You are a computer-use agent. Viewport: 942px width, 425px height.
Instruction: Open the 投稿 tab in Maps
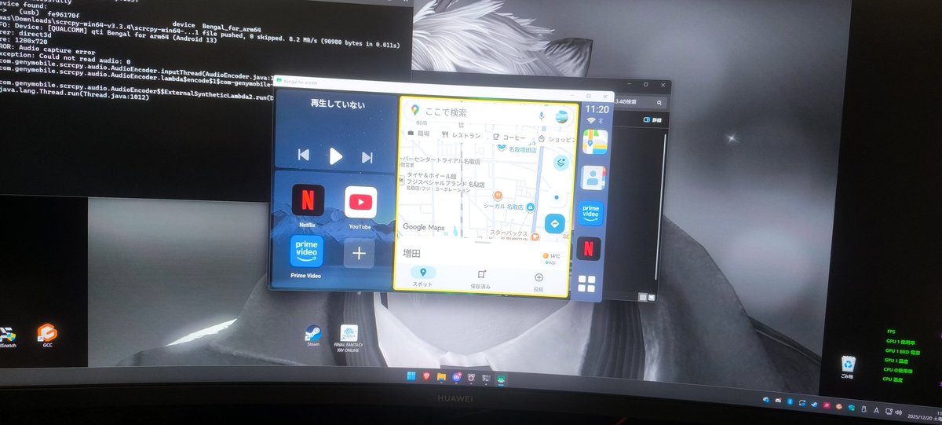539,282
